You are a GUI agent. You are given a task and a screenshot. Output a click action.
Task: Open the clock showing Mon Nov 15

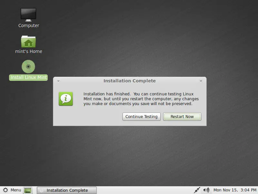pyautogui.click(x=235, y=190)
